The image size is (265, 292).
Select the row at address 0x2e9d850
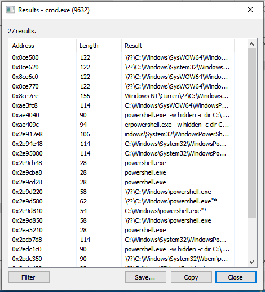click(121, 220)
